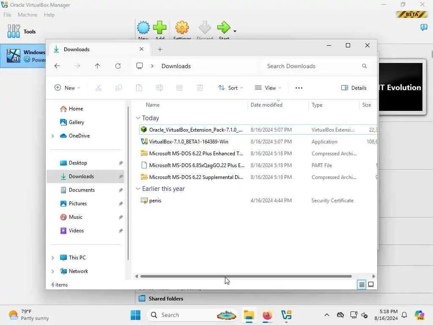Click the Paste icon in toolbar

coord(139,88)
